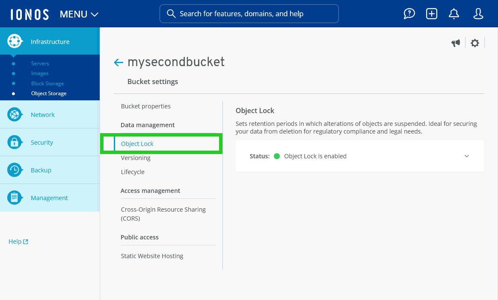Image resolution: width=498 pixels, height=300 pixels.
Task: Click the Network sphere icon
Action: click(x=15, y=114)
